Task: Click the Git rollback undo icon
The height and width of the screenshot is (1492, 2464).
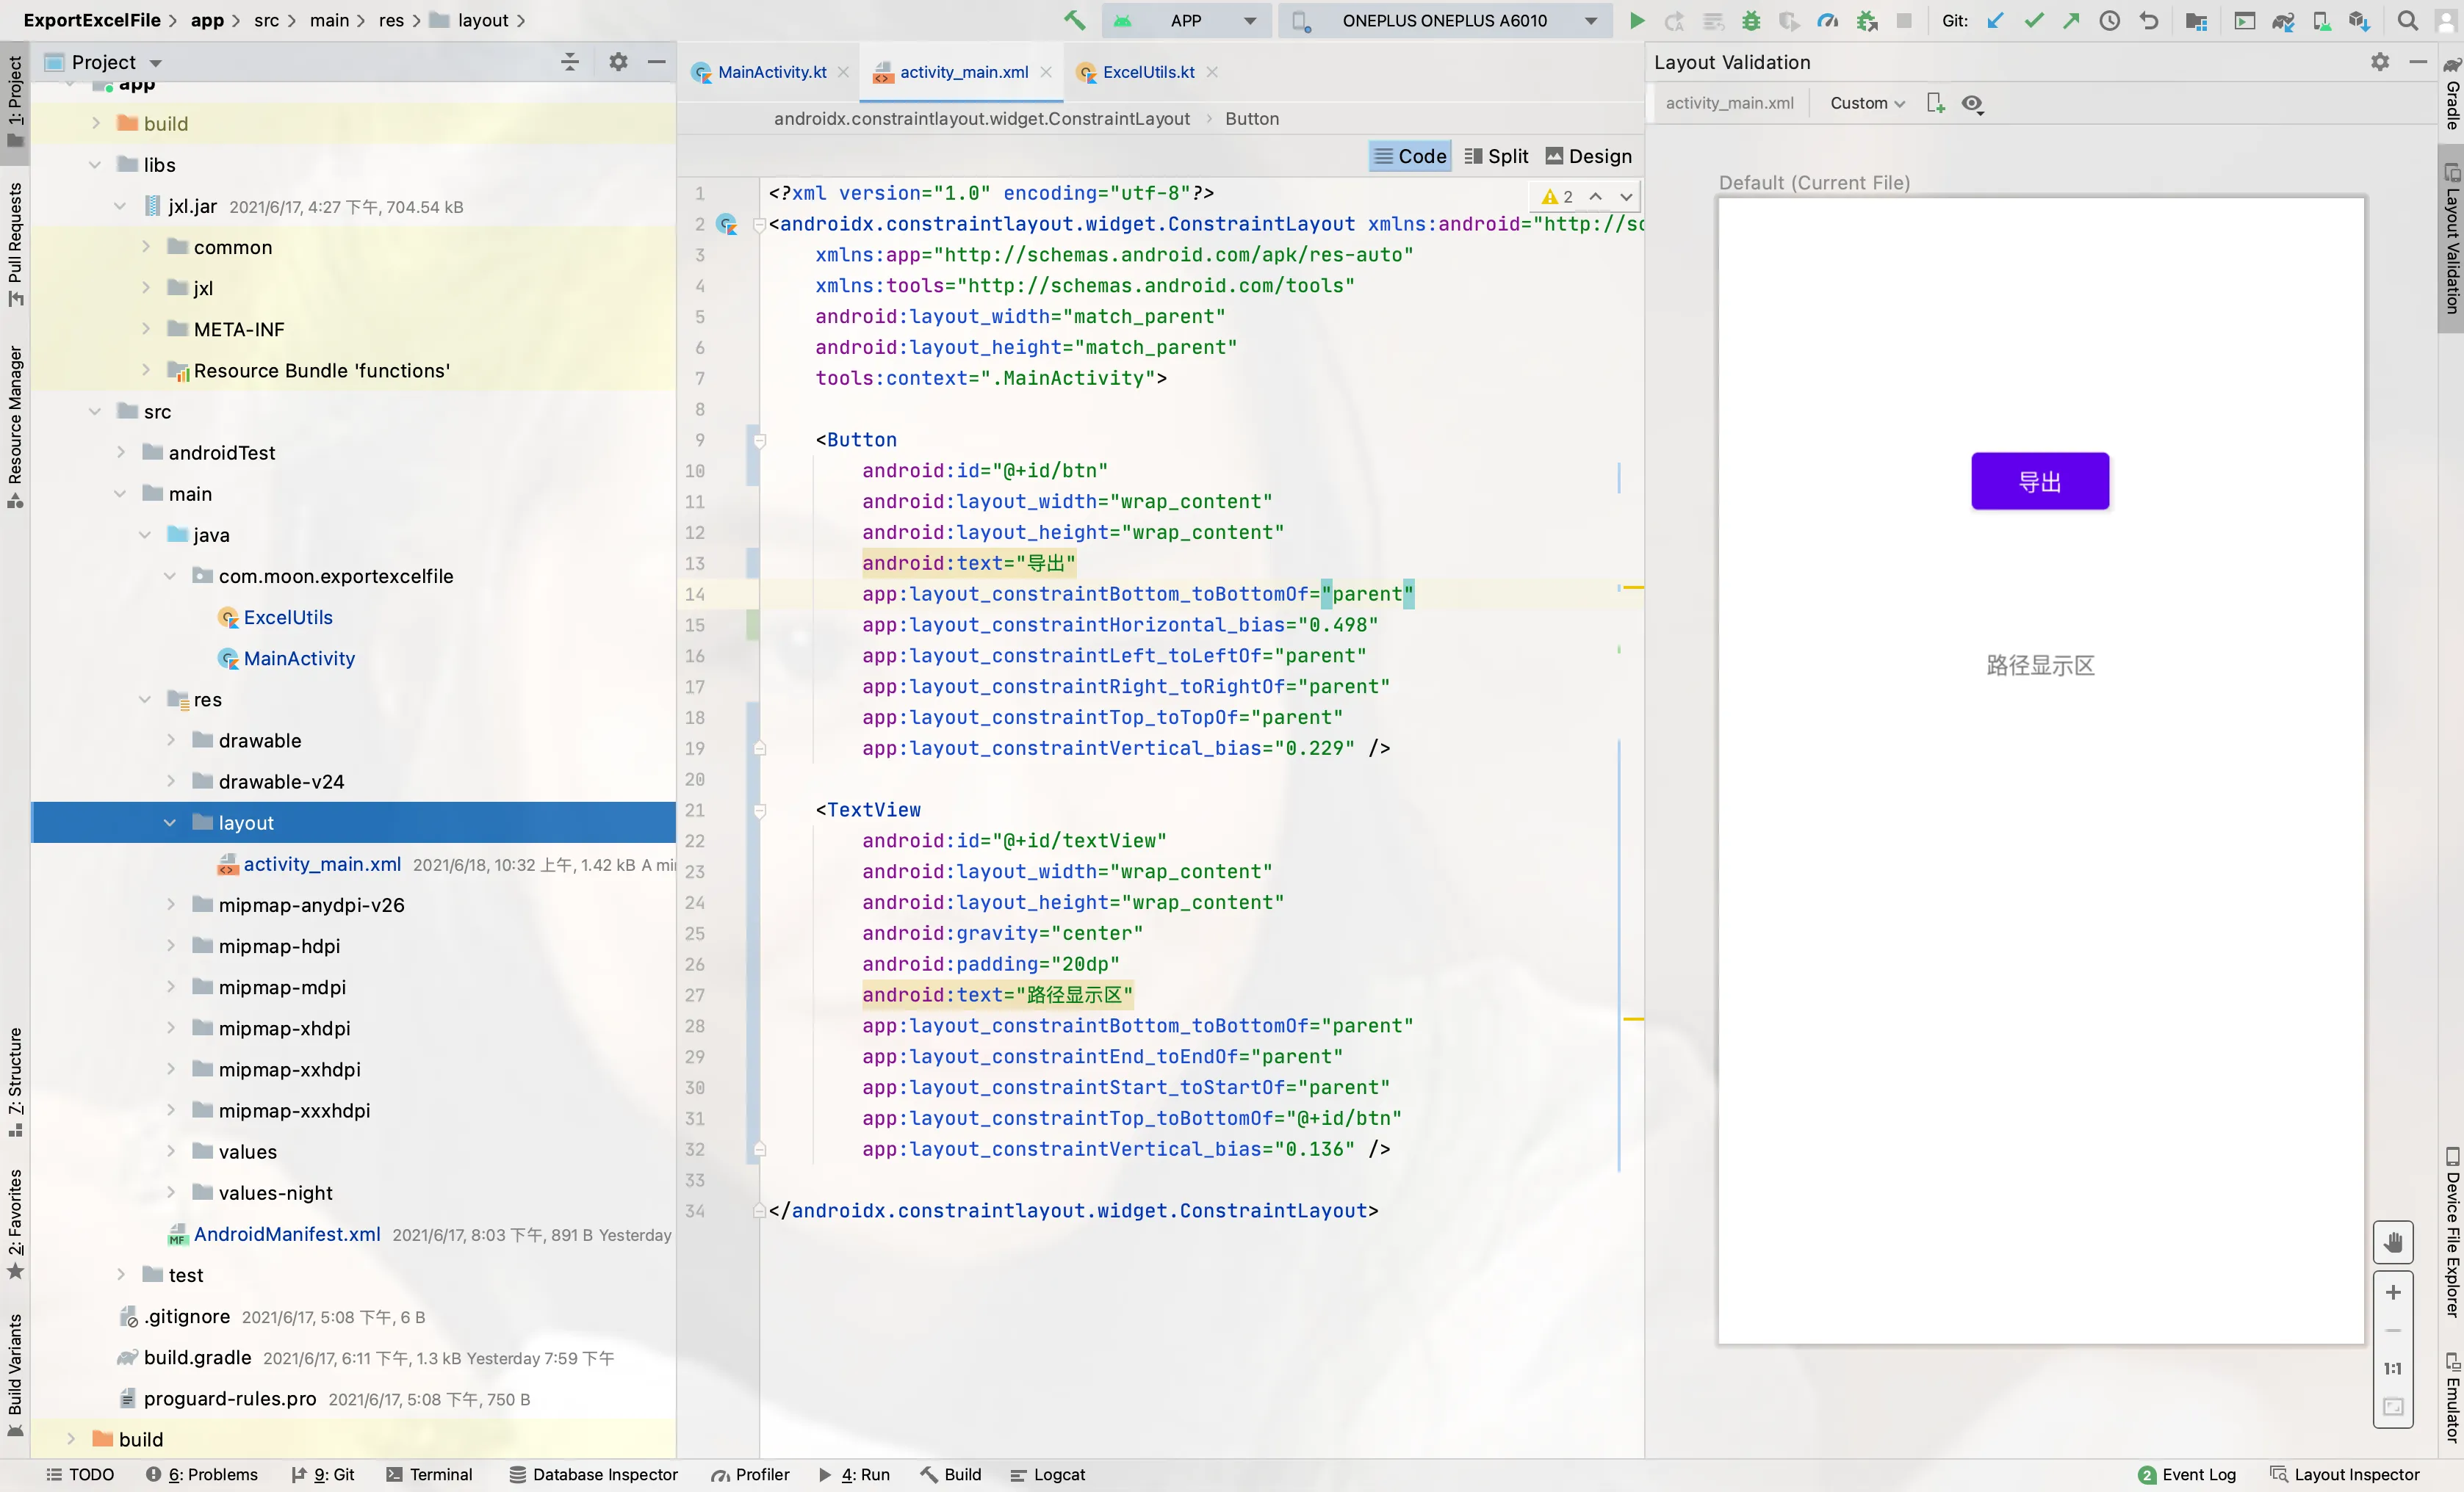Action: (2148, 20)
